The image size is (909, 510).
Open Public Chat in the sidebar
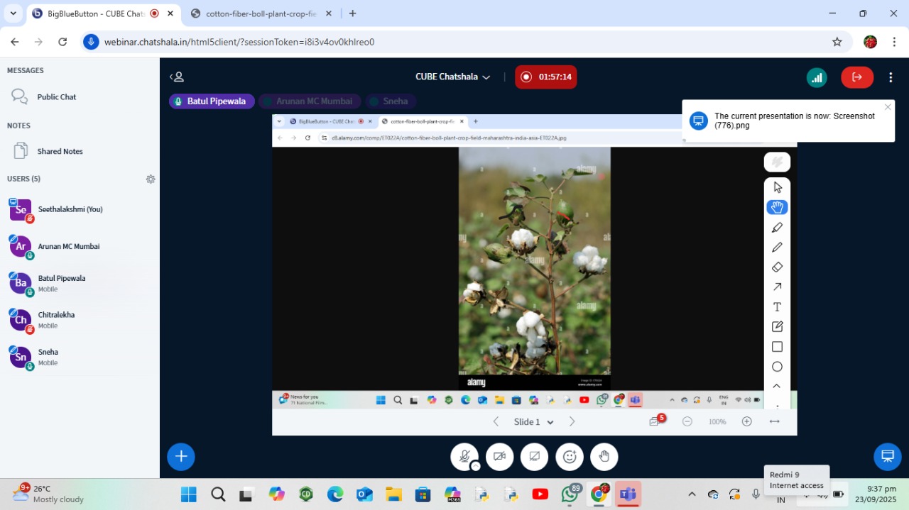coord(57,97)
